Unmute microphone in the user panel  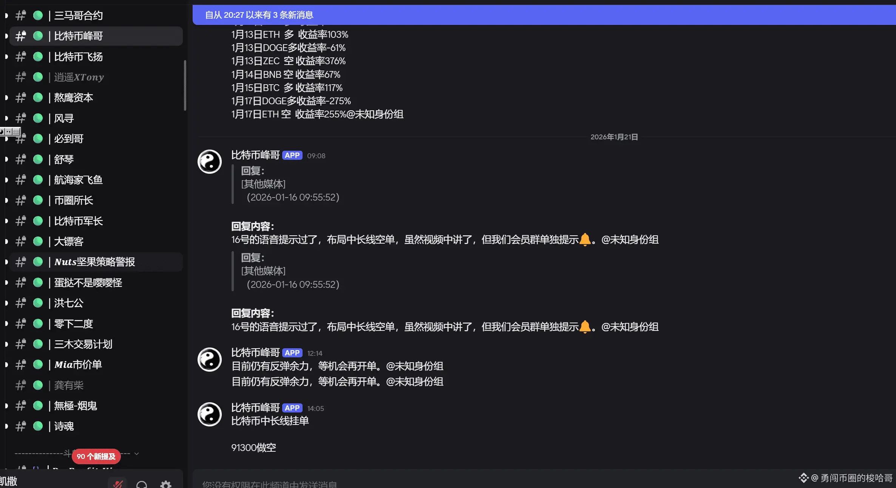[118, 484]
